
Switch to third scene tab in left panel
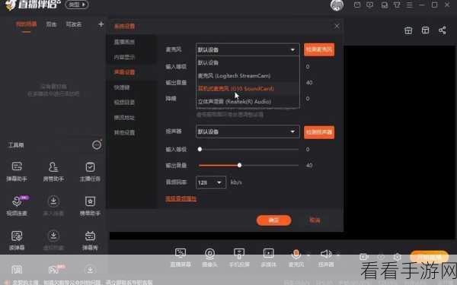click(x=74, y=24)
